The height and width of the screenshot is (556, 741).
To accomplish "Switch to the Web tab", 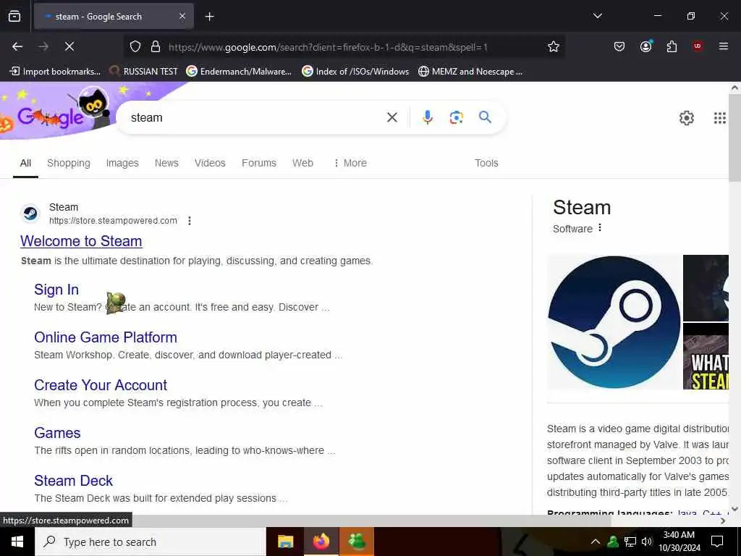I will pyautogui.click(x=302, y=163).
